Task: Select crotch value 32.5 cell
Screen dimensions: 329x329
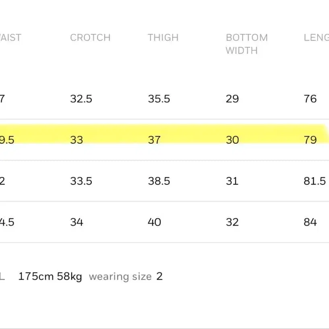Action: tap(81, 99)
